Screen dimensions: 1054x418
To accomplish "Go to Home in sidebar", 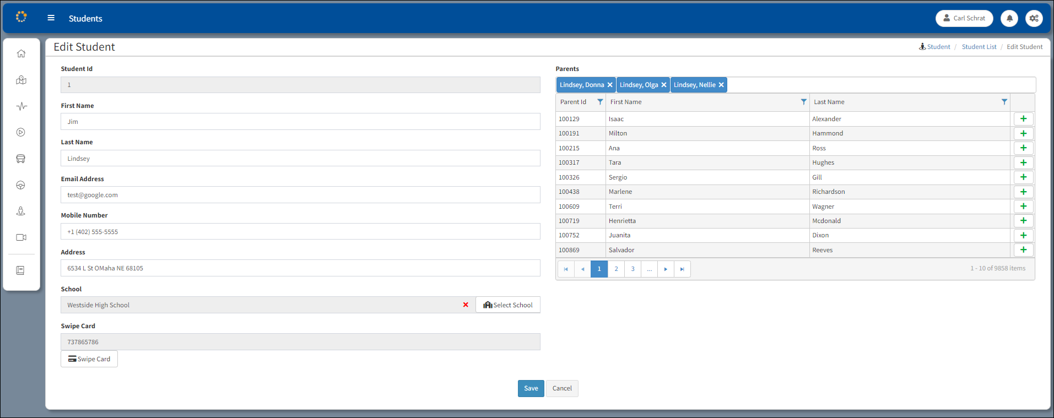I will pos(21,53).
